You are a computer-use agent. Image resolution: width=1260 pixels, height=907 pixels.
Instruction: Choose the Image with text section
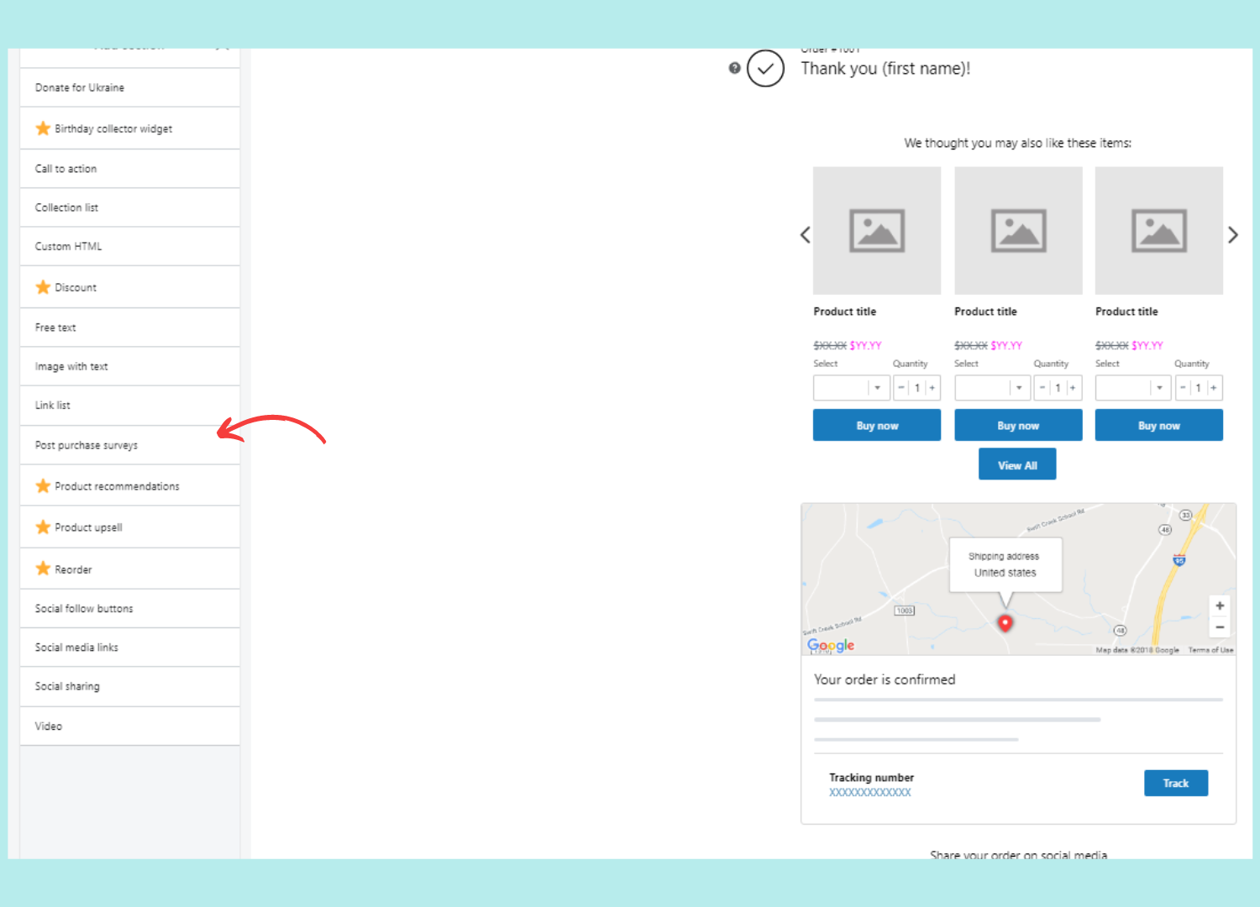[129, 366]
